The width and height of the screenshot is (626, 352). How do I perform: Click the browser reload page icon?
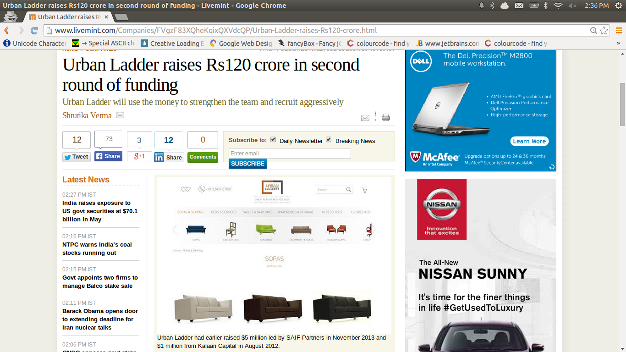34,31
